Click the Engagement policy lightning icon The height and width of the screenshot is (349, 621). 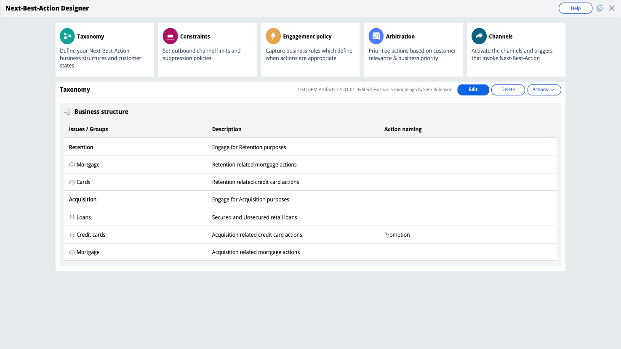pyautogui.click(x=273, y=36)
